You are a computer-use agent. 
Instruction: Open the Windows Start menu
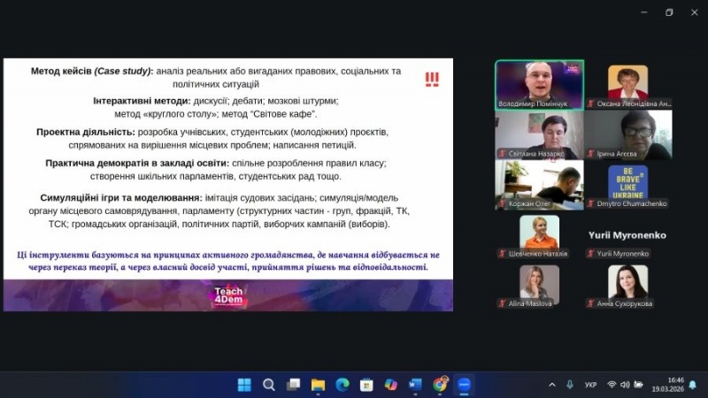(x=244, y=385)
